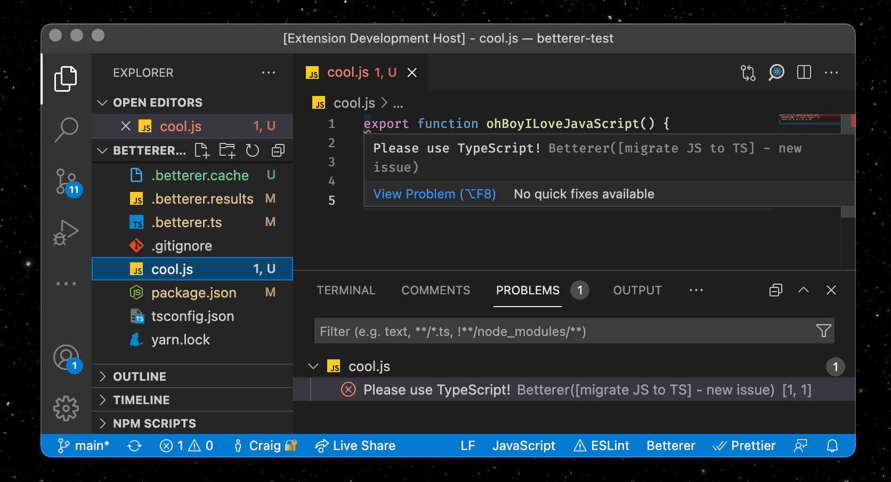Open the problems filter funnel options
The width and height of the screenshot is (891, 482).
click(x=823, y=331)
